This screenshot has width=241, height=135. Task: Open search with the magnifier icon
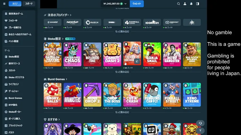click(179, 4)
